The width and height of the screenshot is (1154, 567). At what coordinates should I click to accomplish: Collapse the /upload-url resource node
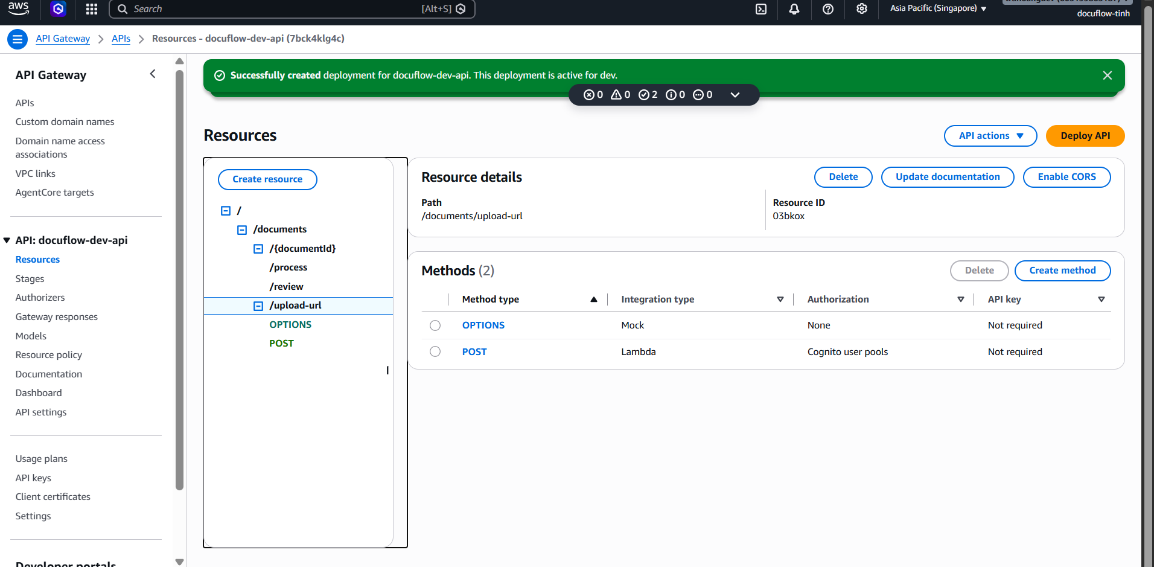(258, 306)
